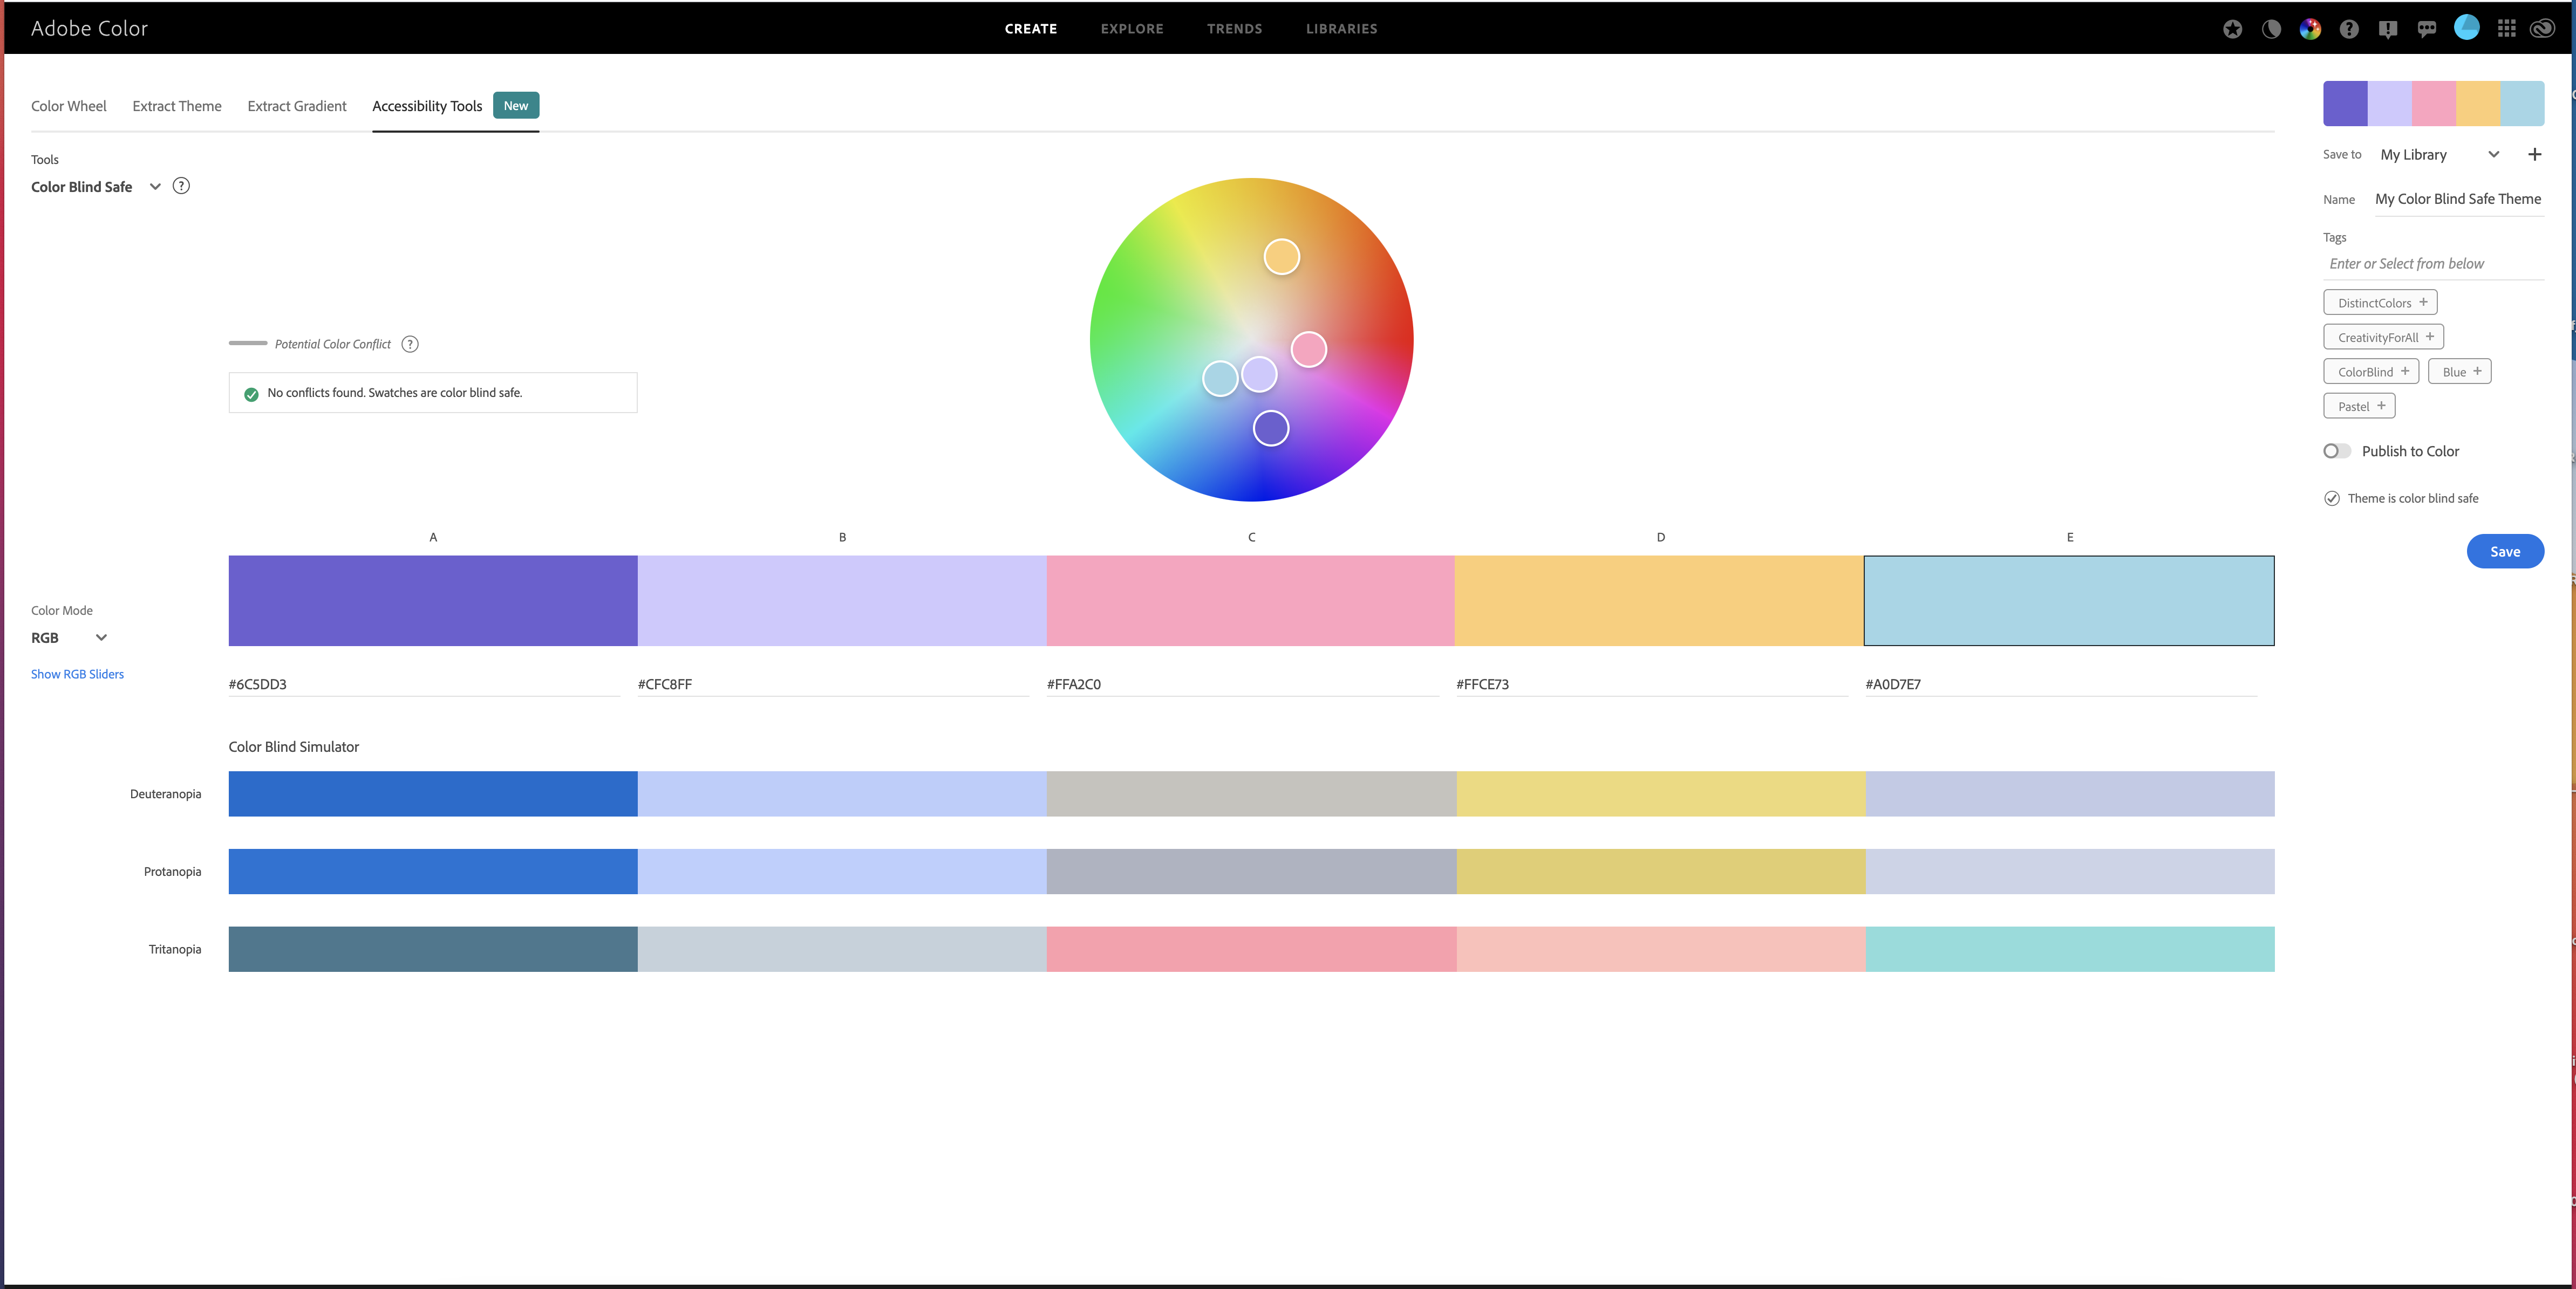Open the Help question mark icon
Screen dimensions: 2576x1289
click(2349, 28)
